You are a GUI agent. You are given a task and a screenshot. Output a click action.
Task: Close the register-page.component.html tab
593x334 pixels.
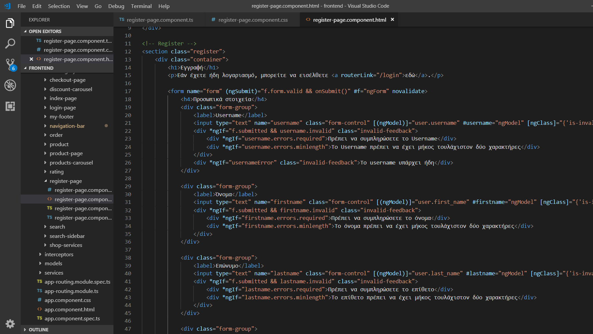(x=392, y=20)
